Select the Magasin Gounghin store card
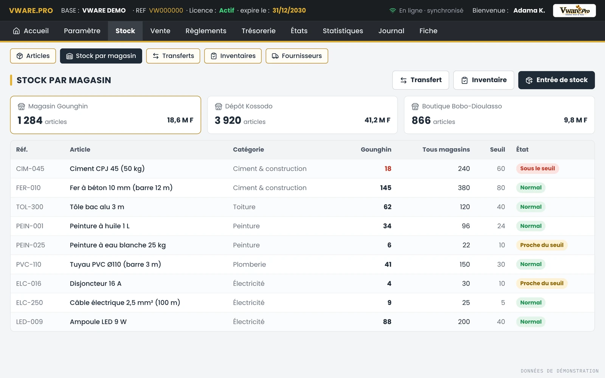This screenshot has width=605, height=378. pyautogui.click(x=105, y=115)
